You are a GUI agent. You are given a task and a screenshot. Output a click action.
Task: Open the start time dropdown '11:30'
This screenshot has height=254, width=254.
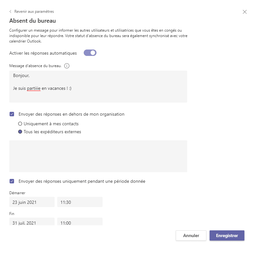coord(80,202)
